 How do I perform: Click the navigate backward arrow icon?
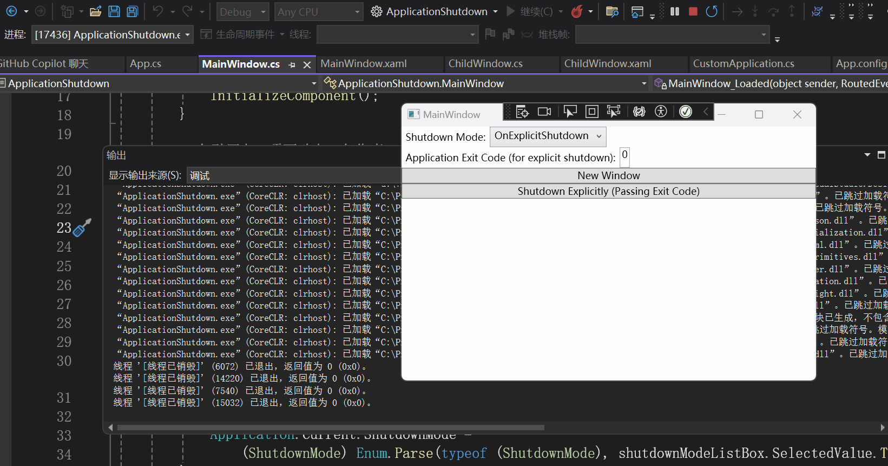coord(11,11)
